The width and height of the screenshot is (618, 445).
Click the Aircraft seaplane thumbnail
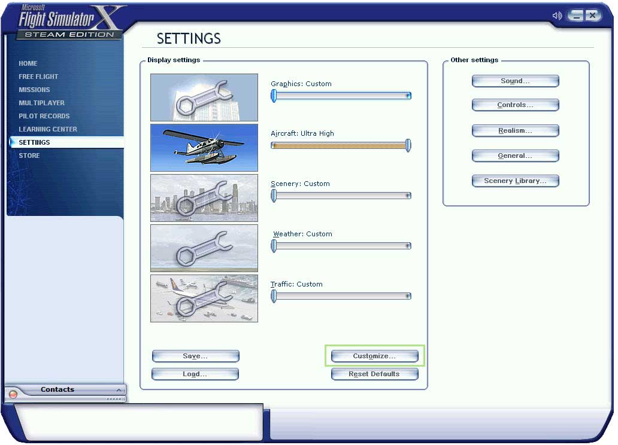point(204,148)
